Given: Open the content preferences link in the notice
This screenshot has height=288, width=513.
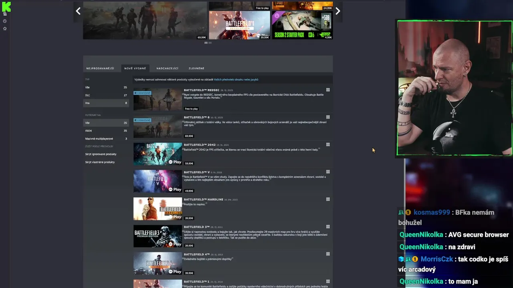Looking at the screenshot, I should pyautogui.click(x=236, y=80).
